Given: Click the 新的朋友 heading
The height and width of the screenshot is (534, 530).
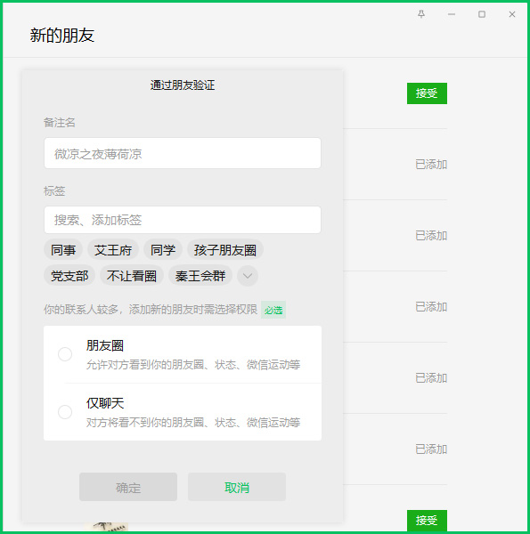Looking at the screenshot, I should pyautogui.click(x=62, y=35).
